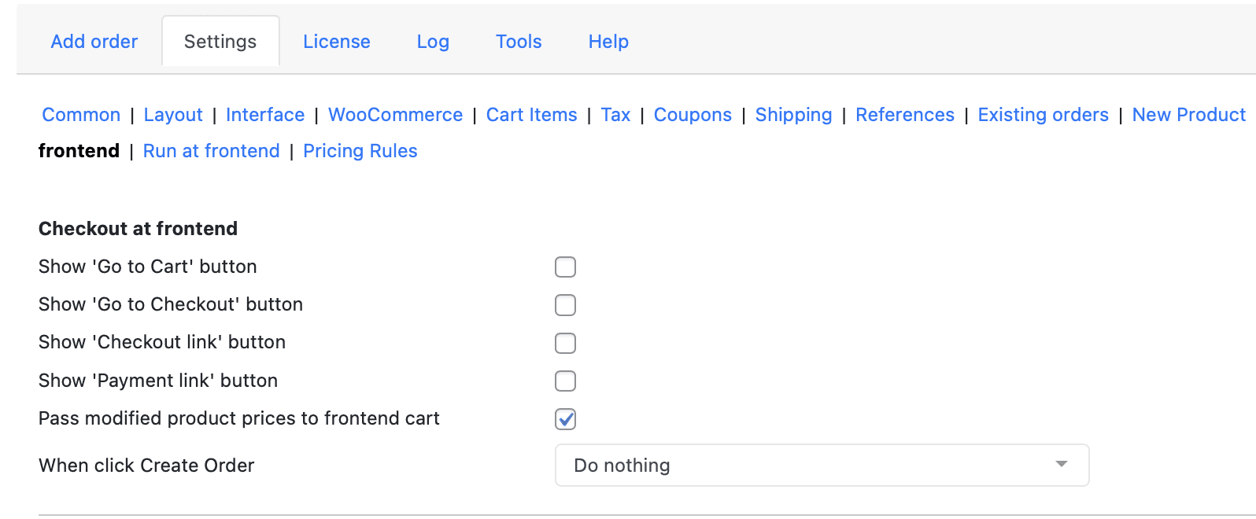Switch to the License tab
This screenshot has height=519, width=1256.
pos(337,42)
